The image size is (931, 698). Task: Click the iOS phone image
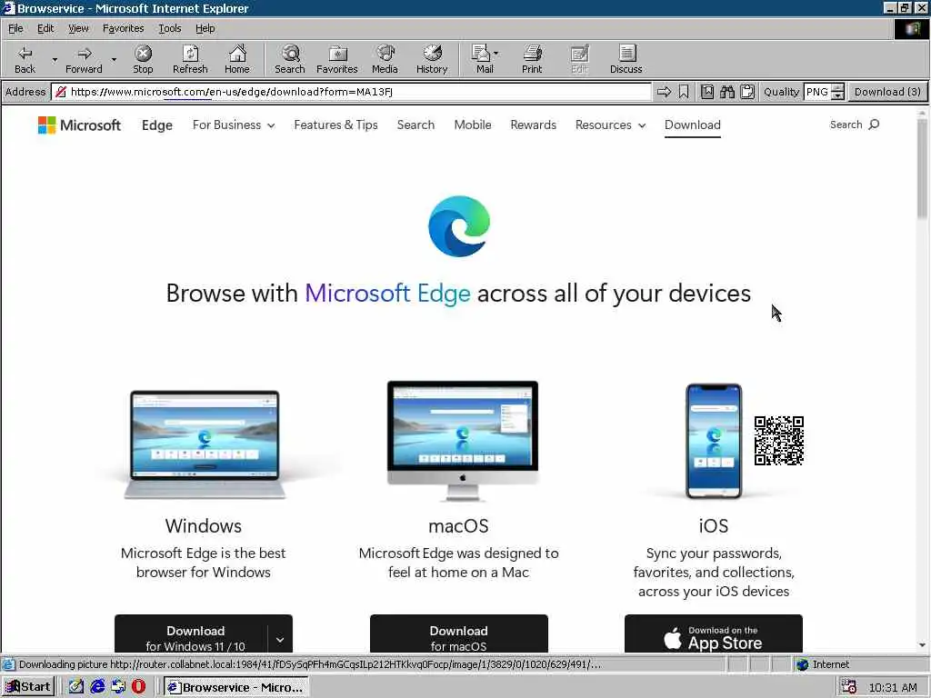click(x=714, y=441)
